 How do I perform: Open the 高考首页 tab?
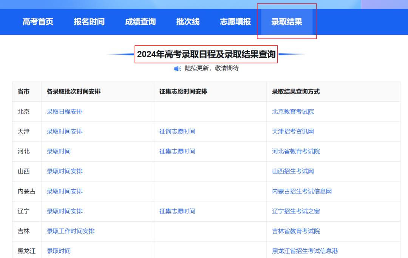tap(38, 22)
